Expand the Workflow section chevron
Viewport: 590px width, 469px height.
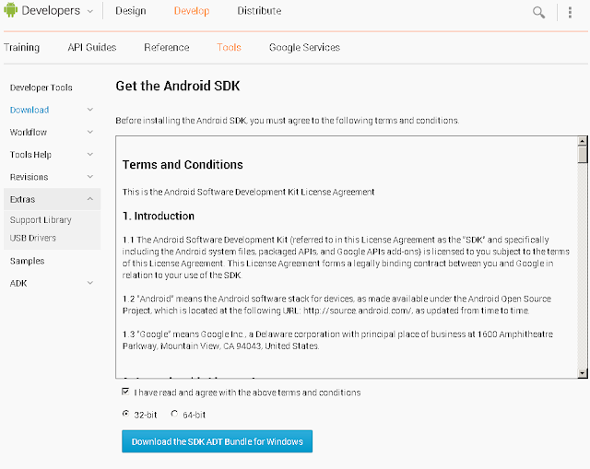coord(90,132)
